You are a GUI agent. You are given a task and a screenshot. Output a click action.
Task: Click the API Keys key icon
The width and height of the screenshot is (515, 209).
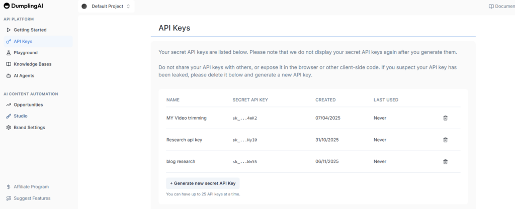click(9, 42)
